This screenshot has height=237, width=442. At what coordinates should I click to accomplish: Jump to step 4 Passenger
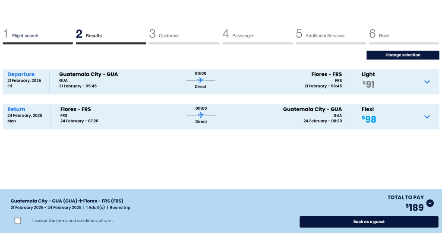(x=243, y=35)
